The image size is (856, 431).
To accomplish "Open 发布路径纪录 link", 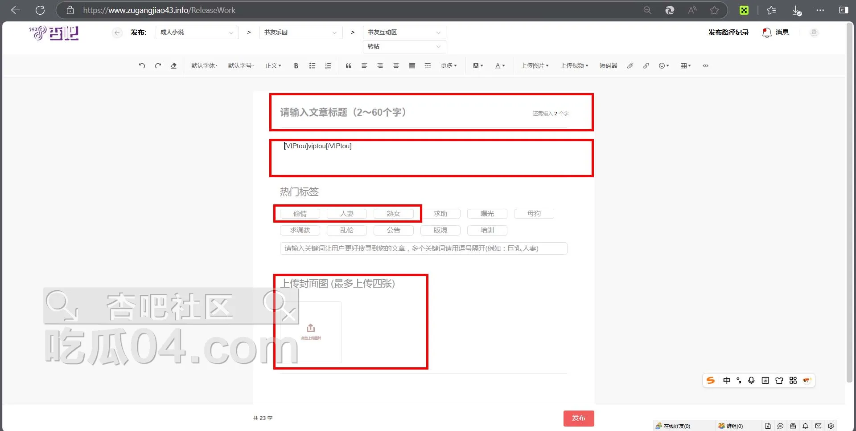I will point(728,33).
